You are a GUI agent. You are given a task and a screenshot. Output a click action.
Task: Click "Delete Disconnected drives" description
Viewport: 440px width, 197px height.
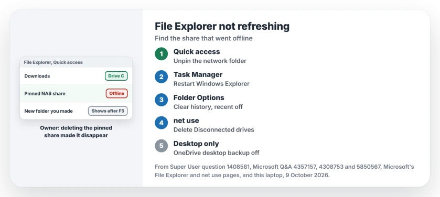(214, 130)
